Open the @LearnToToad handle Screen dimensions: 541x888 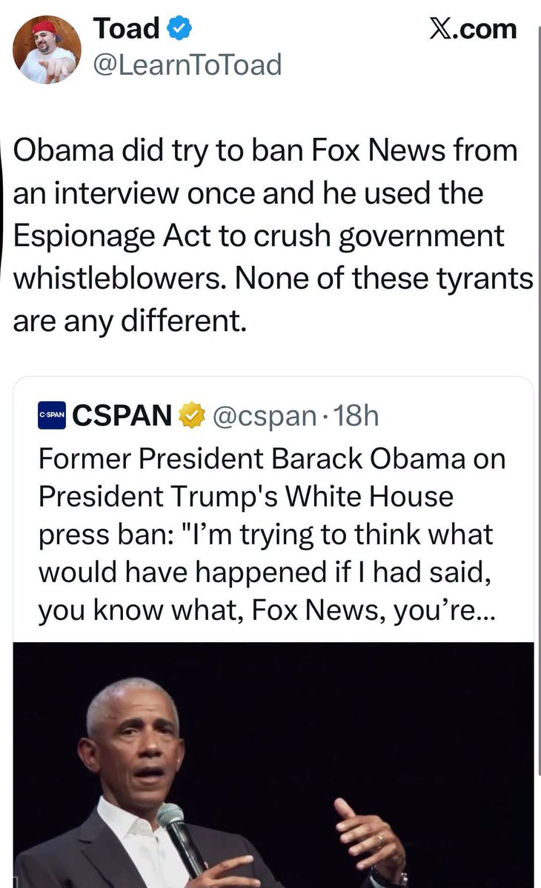point(187,64)
